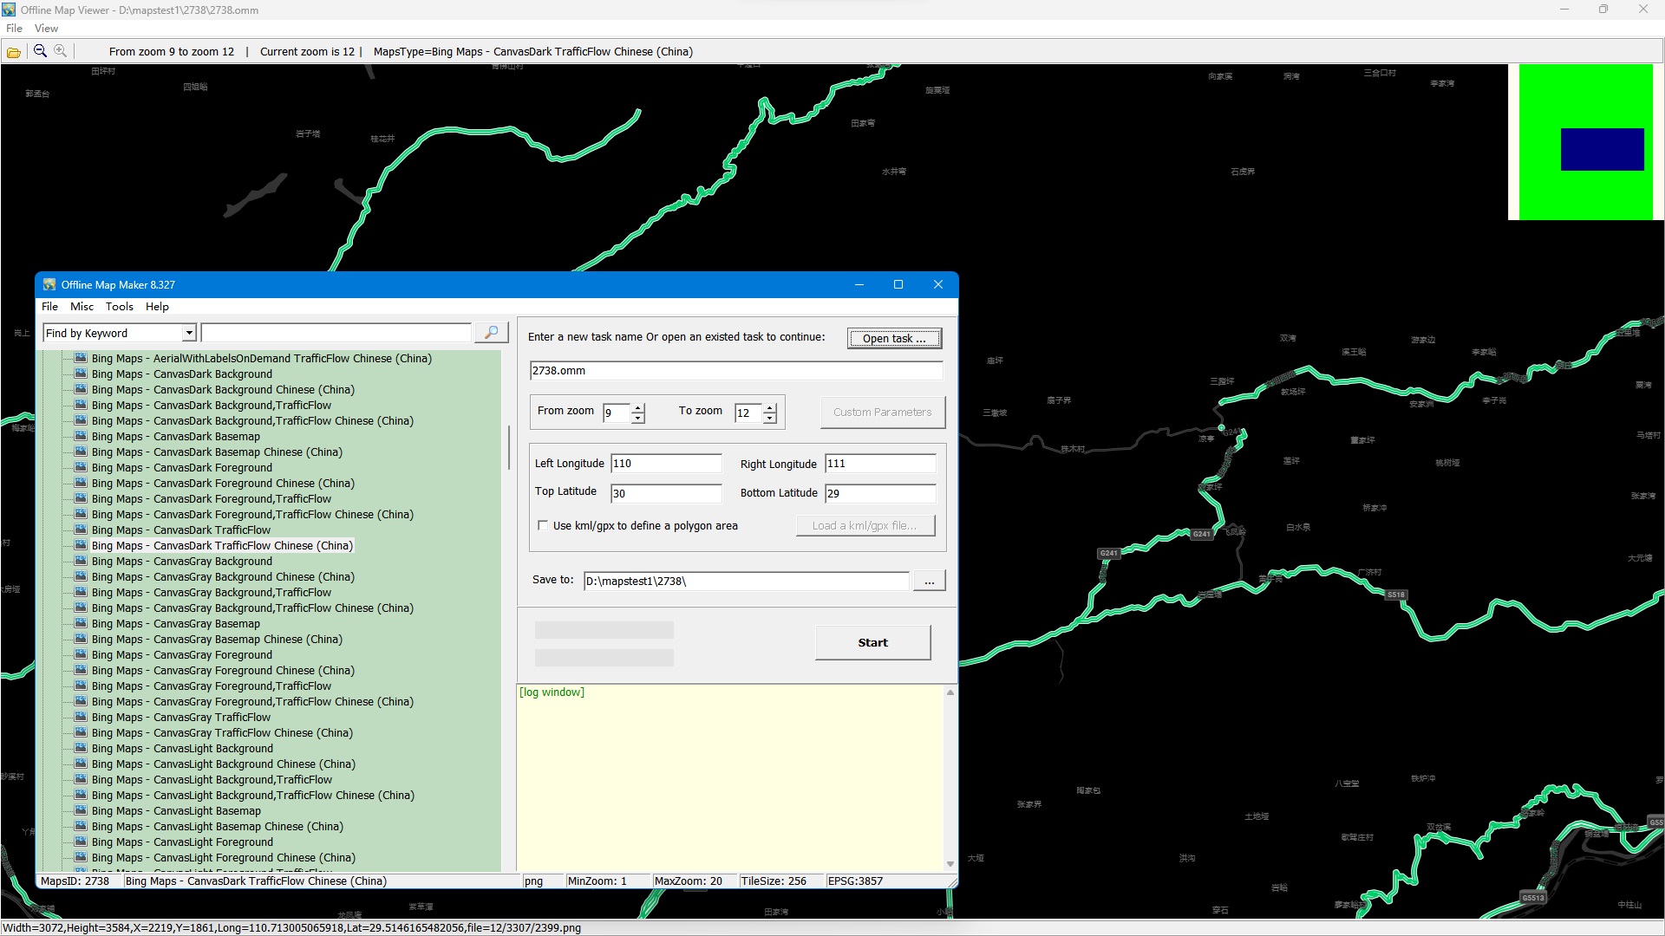Image resolution: width=1665 pixels, height=936 pixels.
Task: Select CanvasDark TrafficFlow Chinese (China) row
Action: [x=222, y=545]
